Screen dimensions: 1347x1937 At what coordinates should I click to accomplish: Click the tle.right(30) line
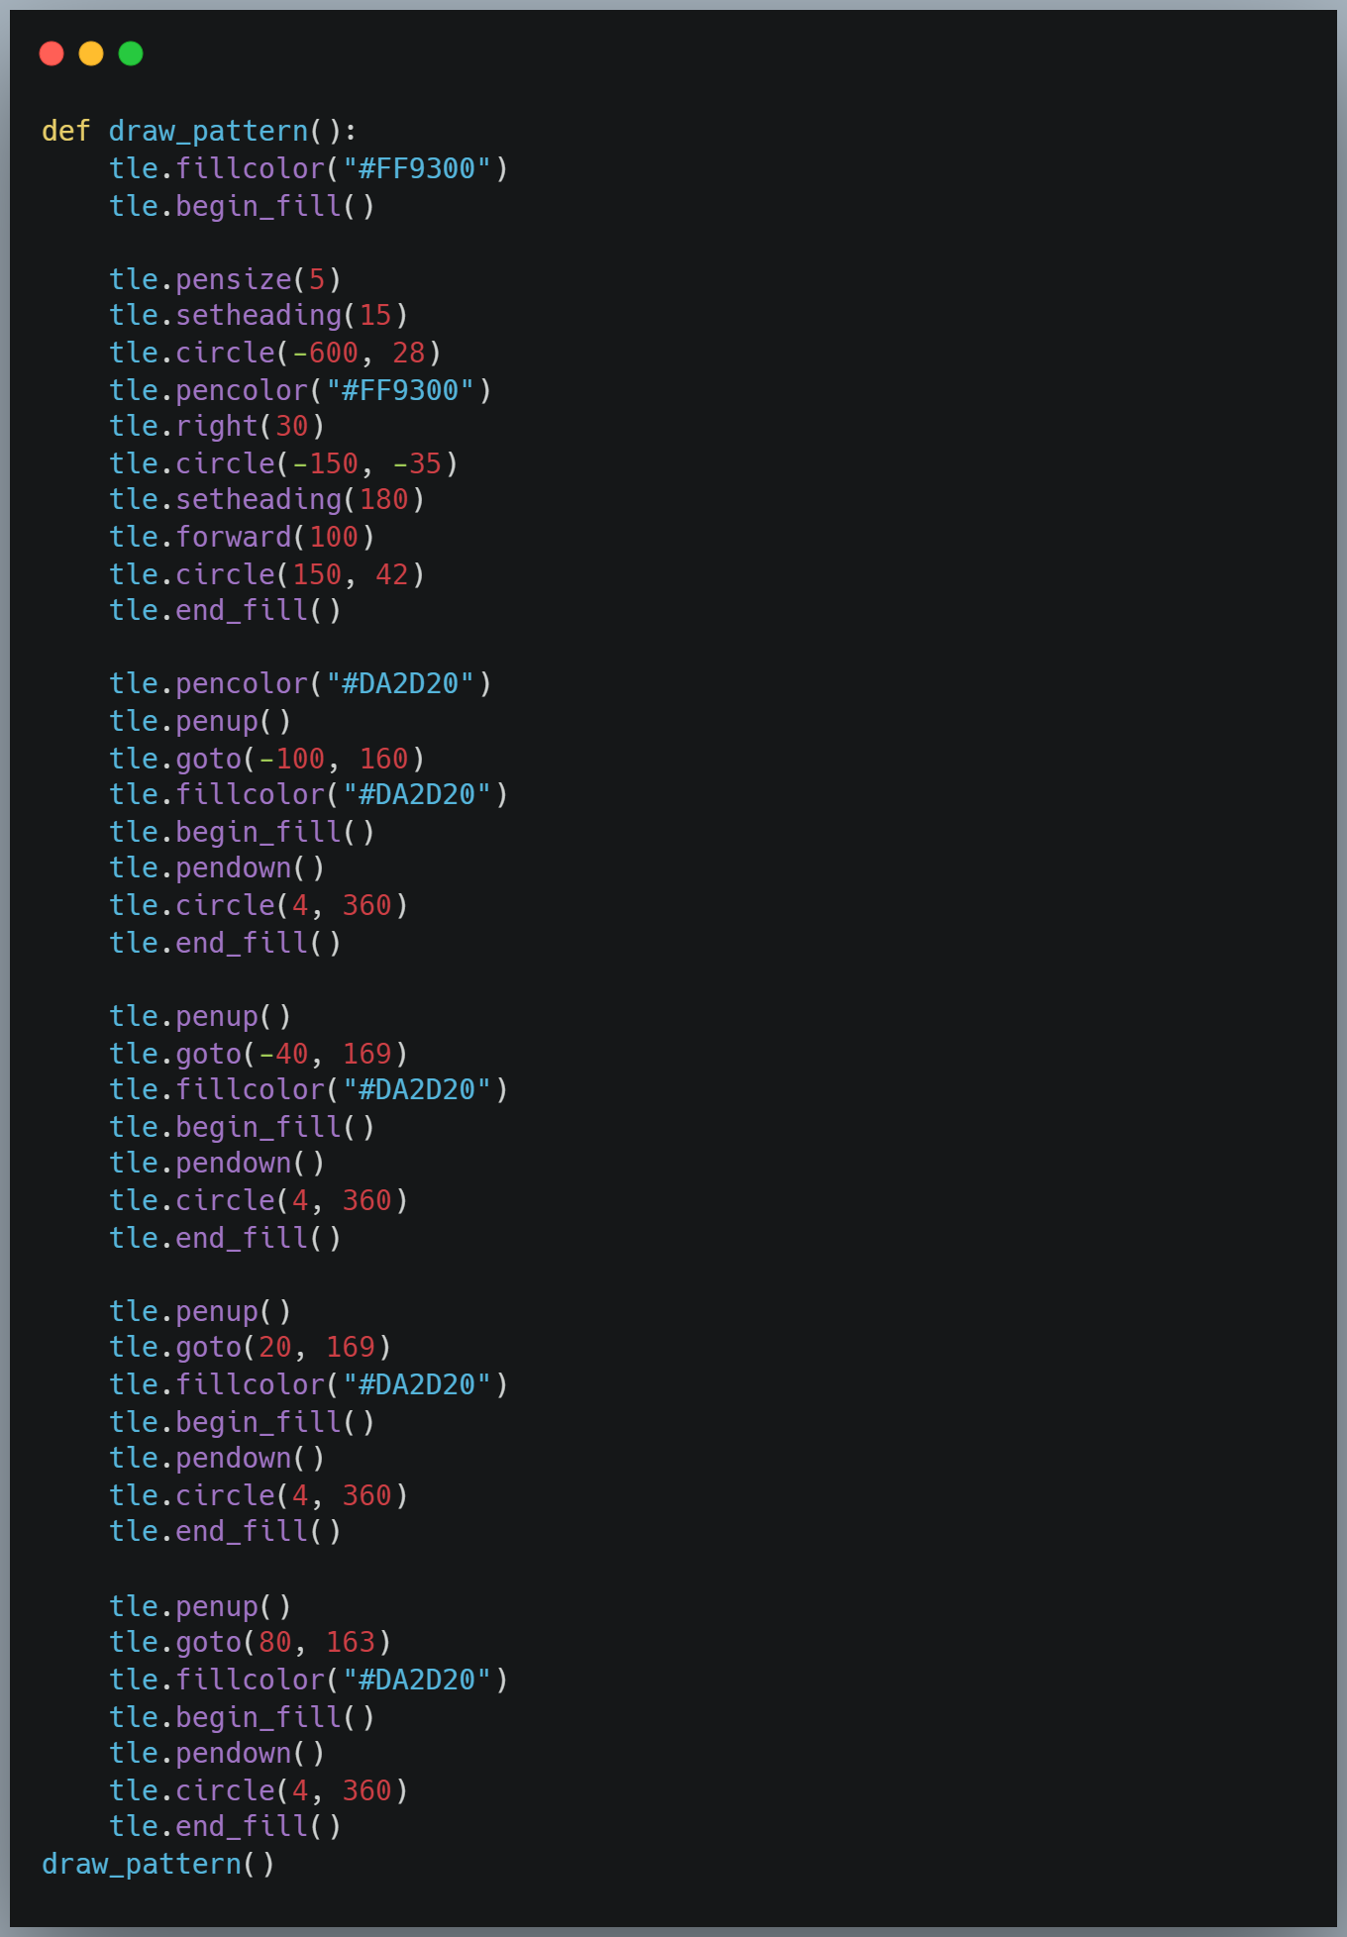pyautogui.click(x=217, y=426)
